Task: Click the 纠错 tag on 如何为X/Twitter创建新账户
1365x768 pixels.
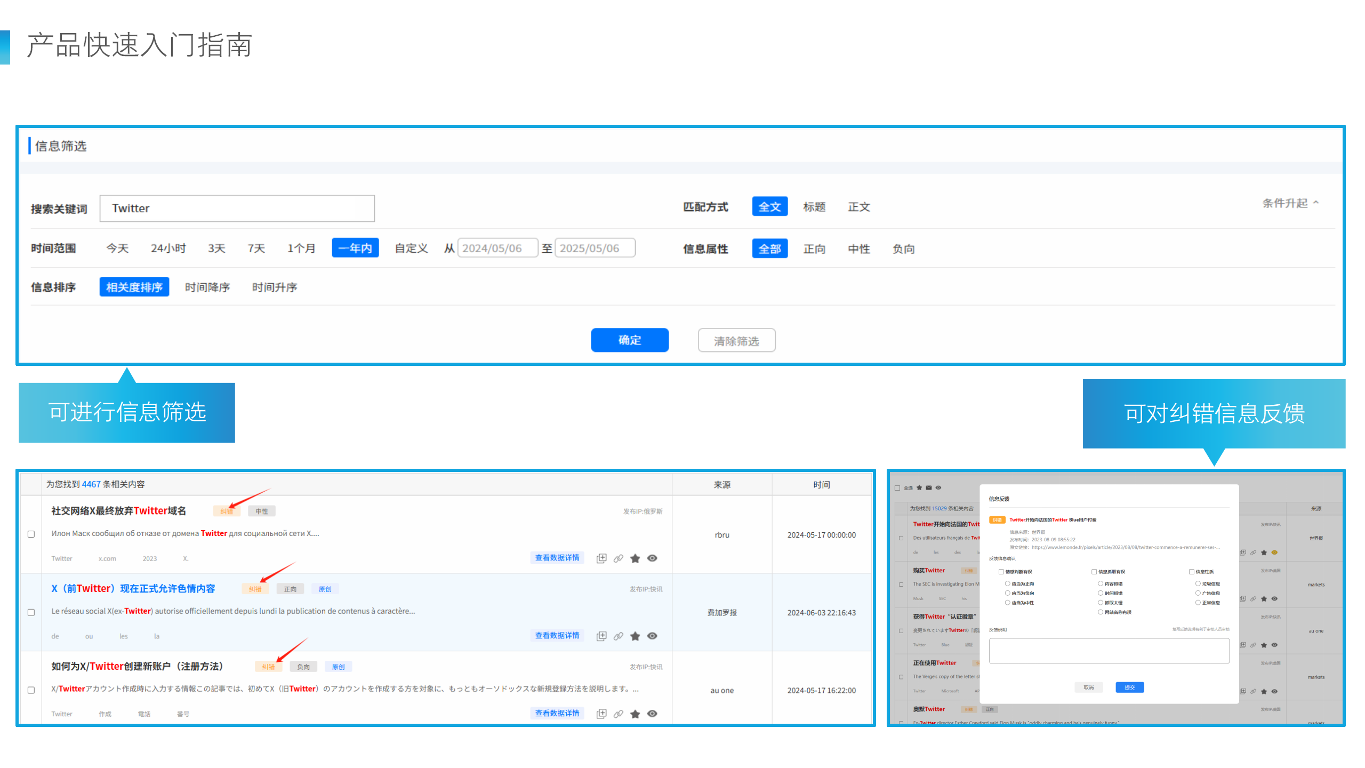Action: coord(269,667)
